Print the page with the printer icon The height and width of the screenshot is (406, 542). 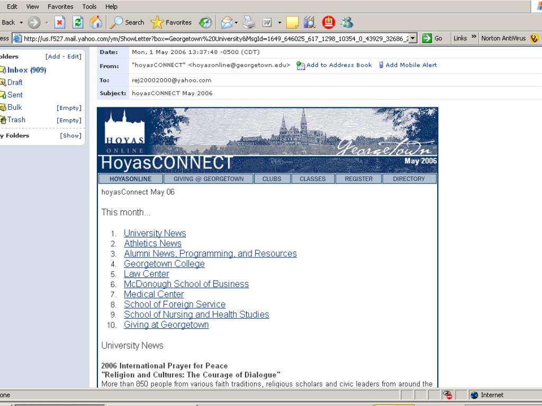(x=249, y=22)
